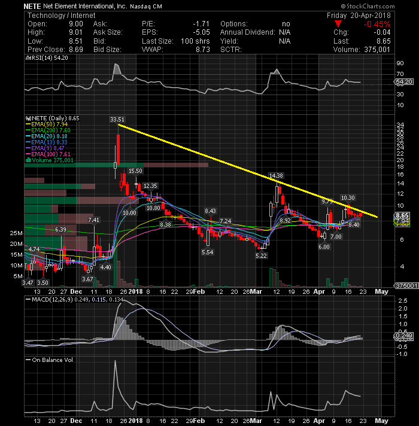Click the 8.43 price label

pyautogui.click(x=210, y=211)
